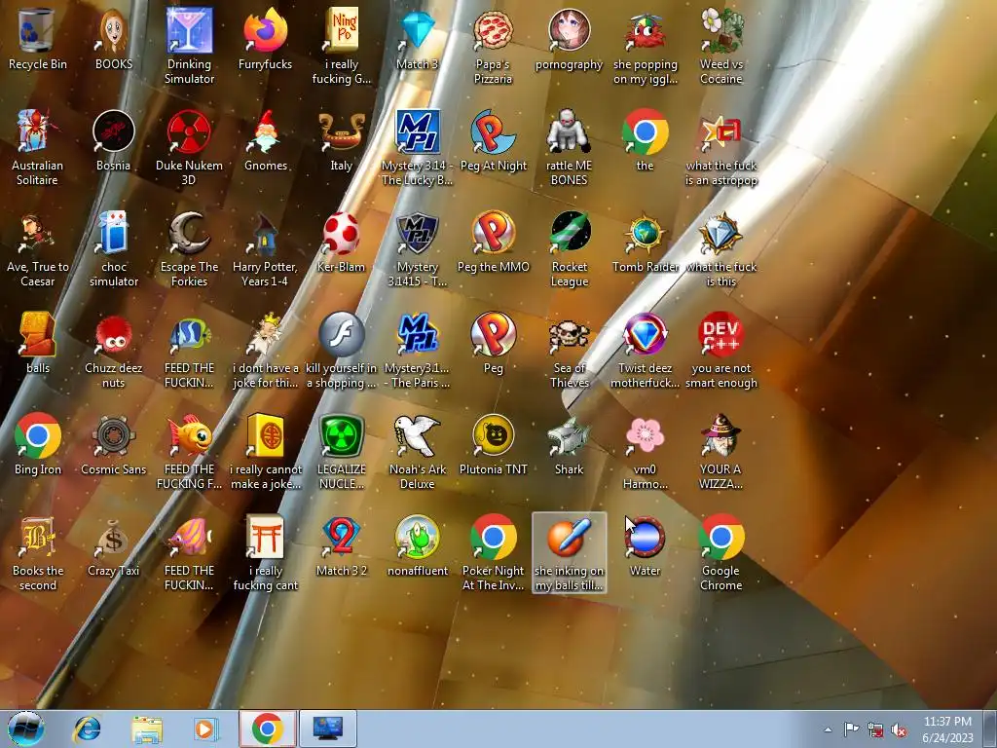
Task: Select the YOUR A WIZZA... wizard icon
Action: 720,435
